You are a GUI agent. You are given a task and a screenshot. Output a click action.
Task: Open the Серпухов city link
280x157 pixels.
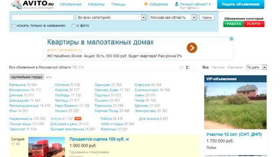[x=142, y=85]
